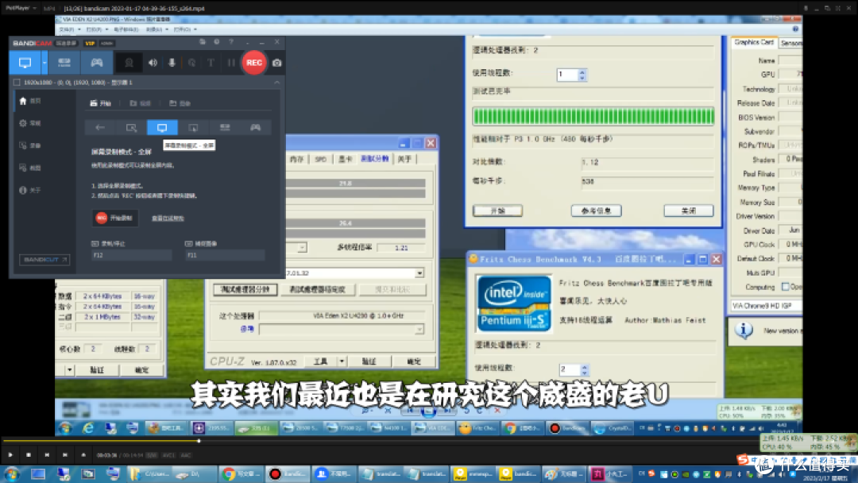Open Bandicam Home sidebar item
858x483 pixels.
[31, 101]
